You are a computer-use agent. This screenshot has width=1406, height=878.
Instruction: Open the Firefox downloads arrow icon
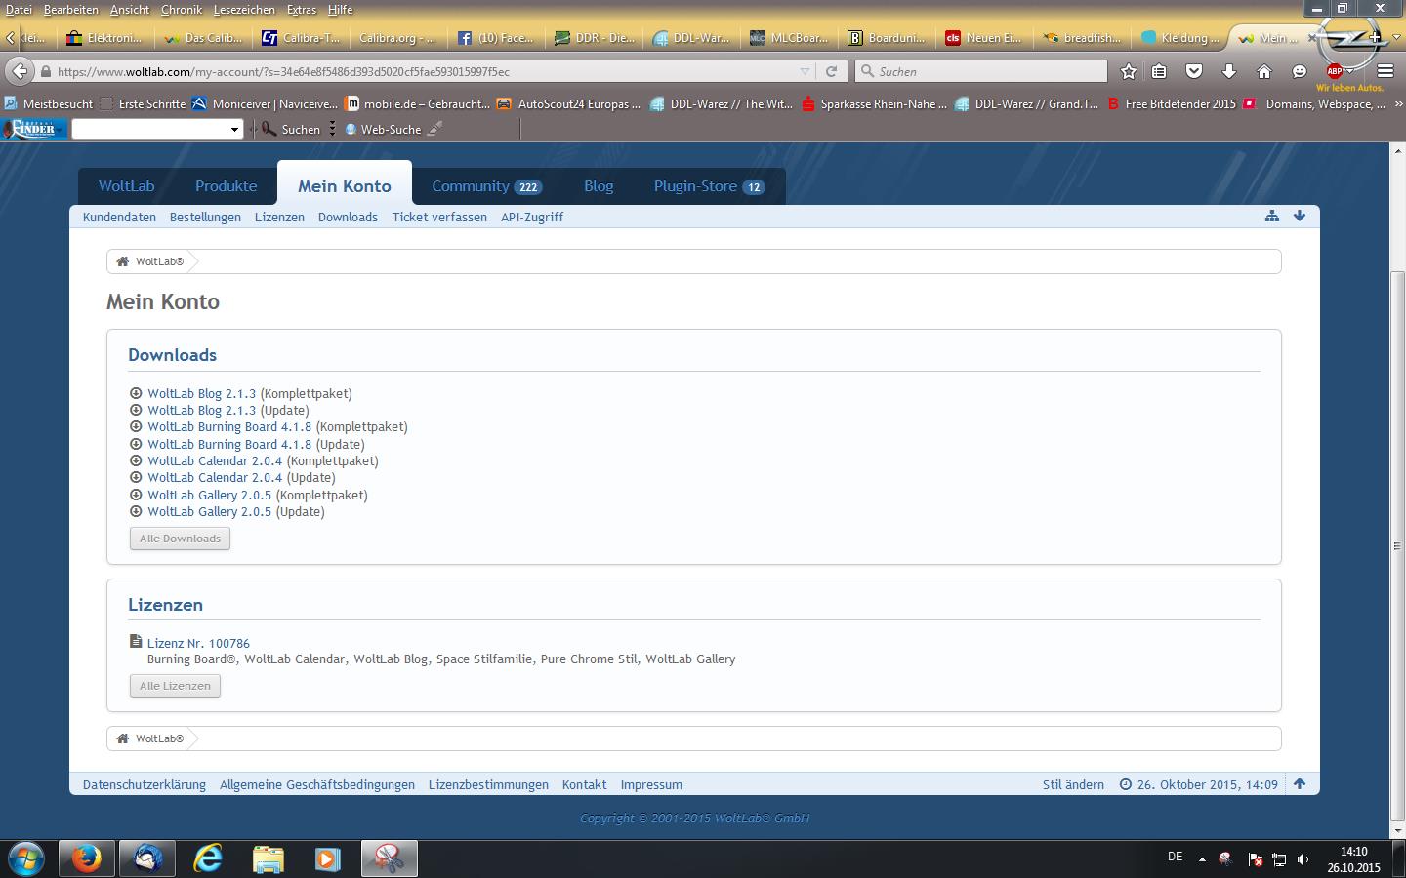(x=1229, y=71)
